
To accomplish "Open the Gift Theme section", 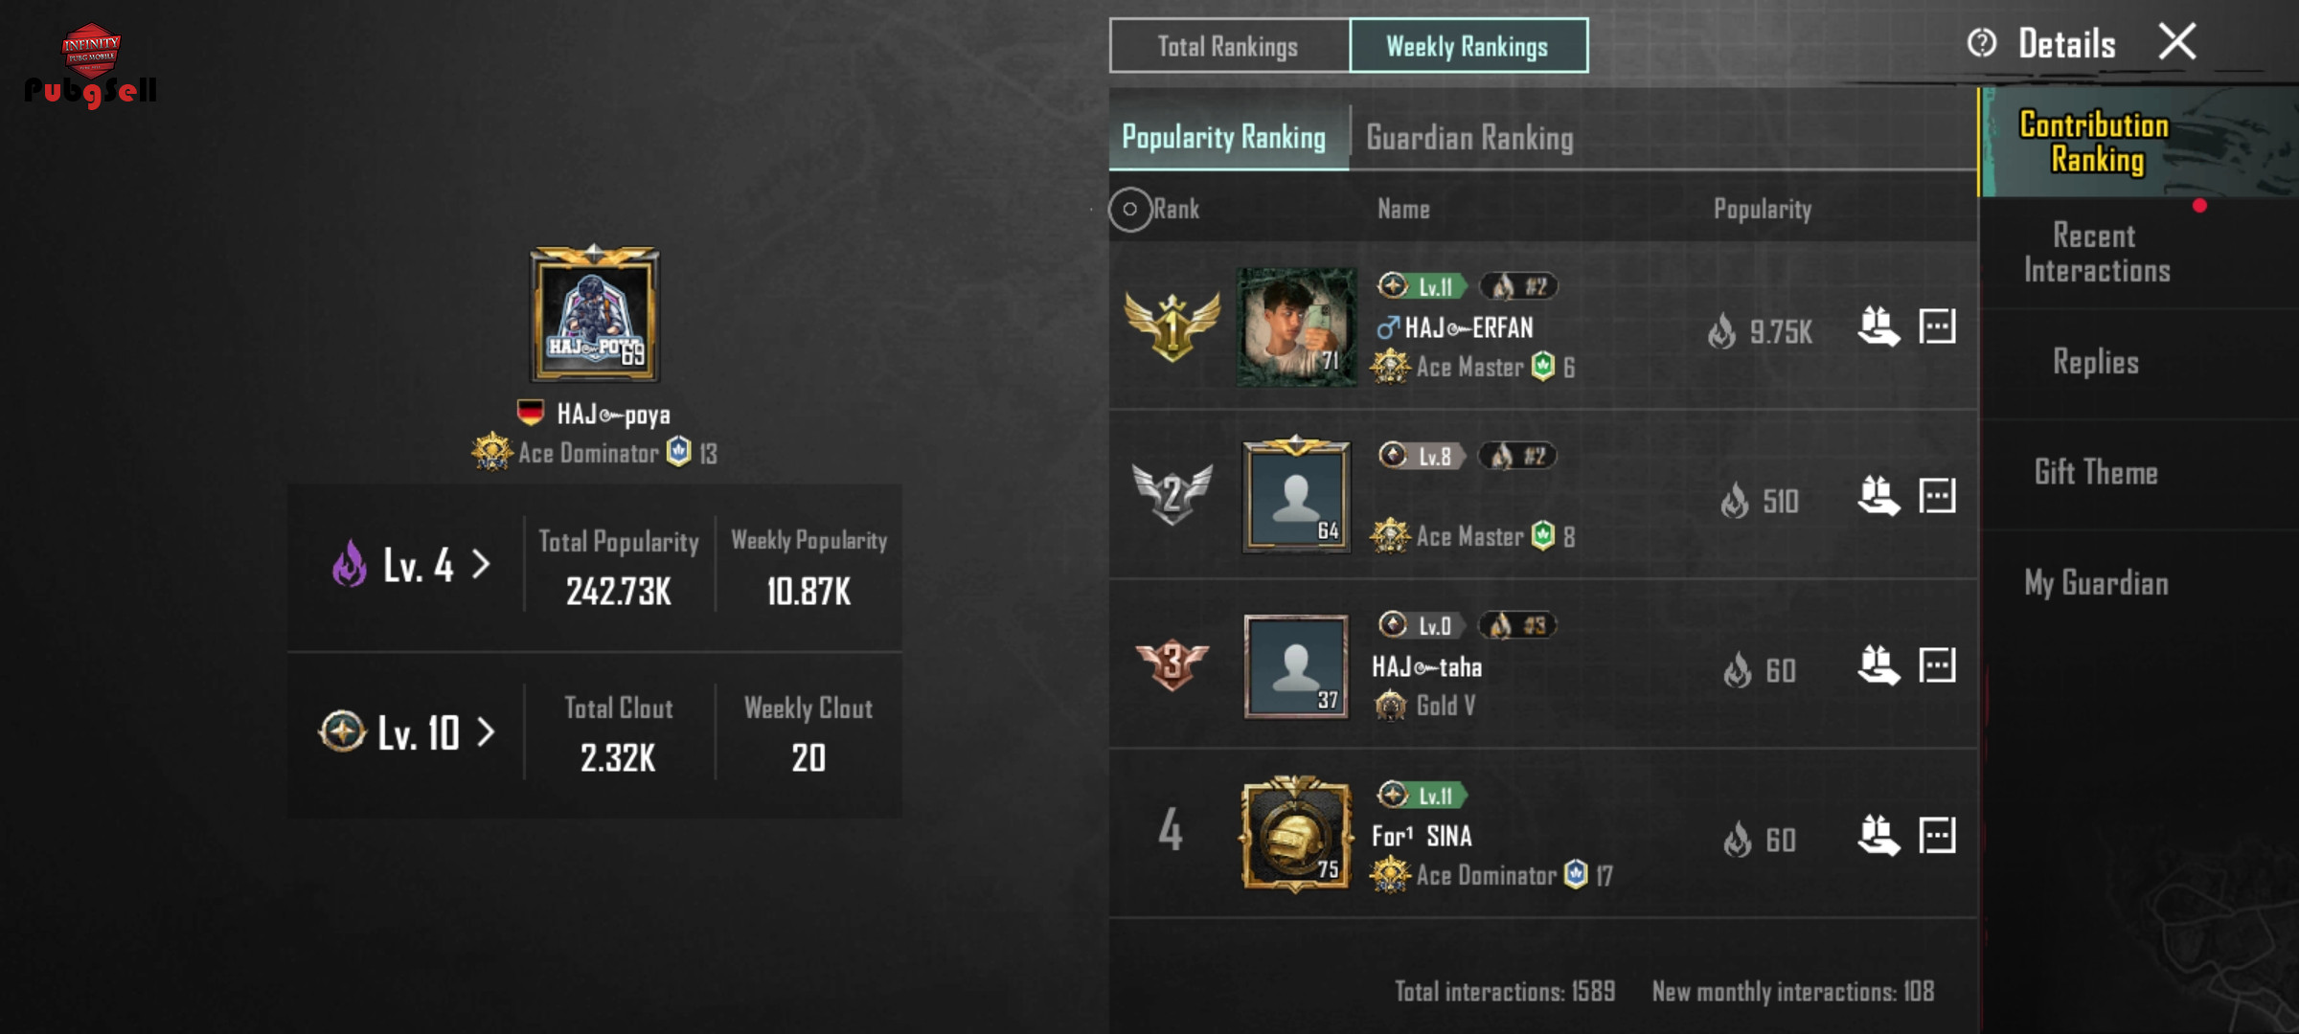I will click(2096, 473).
